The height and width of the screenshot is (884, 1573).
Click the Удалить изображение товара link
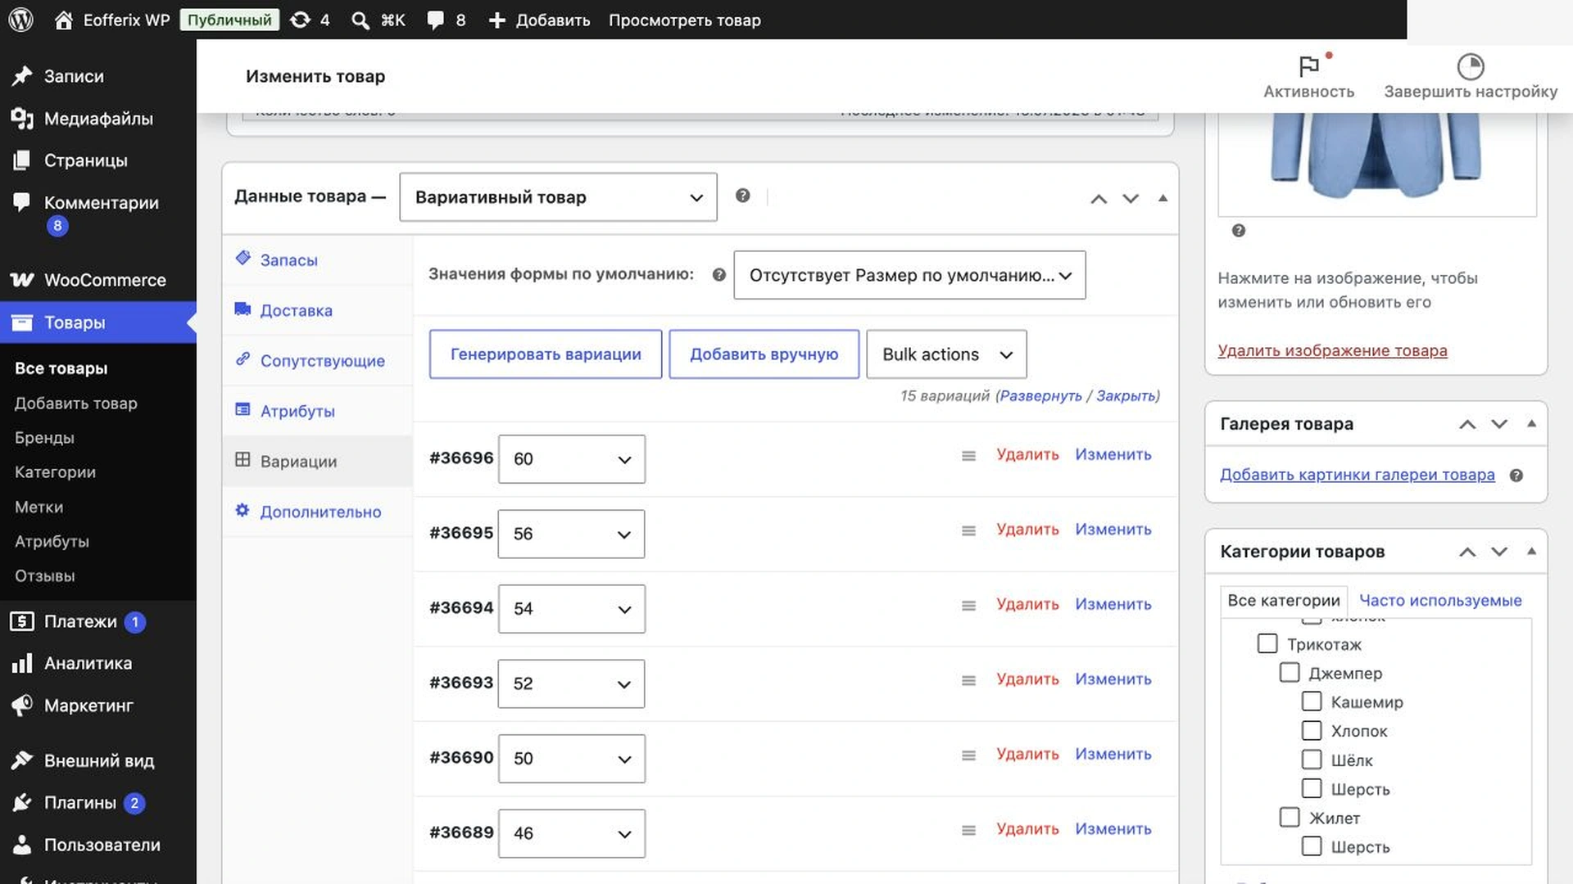[1332, 350]
